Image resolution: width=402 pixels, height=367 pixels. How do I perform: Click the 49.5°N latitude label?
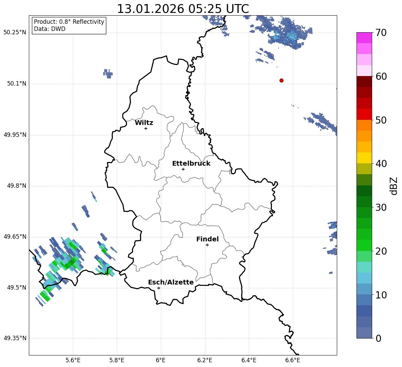[x=17, y=288]
